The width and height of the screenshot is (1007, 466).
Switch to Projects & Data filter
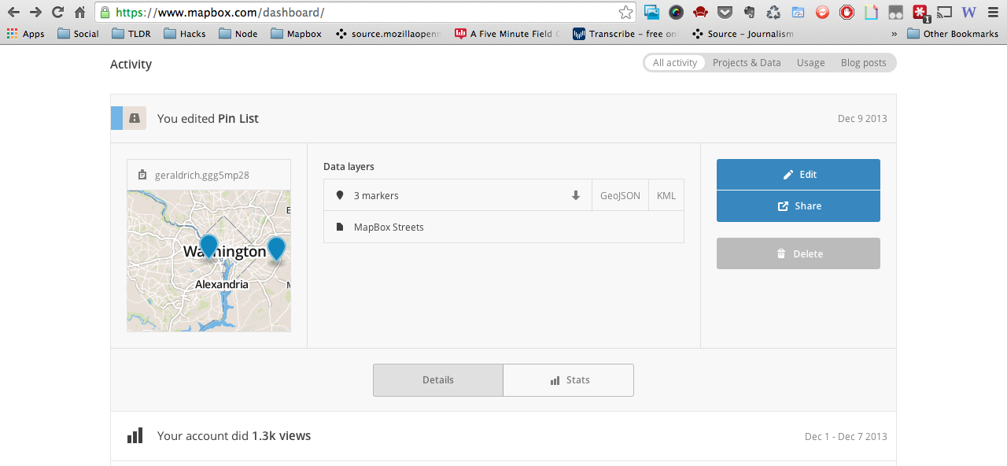[747, 63]
